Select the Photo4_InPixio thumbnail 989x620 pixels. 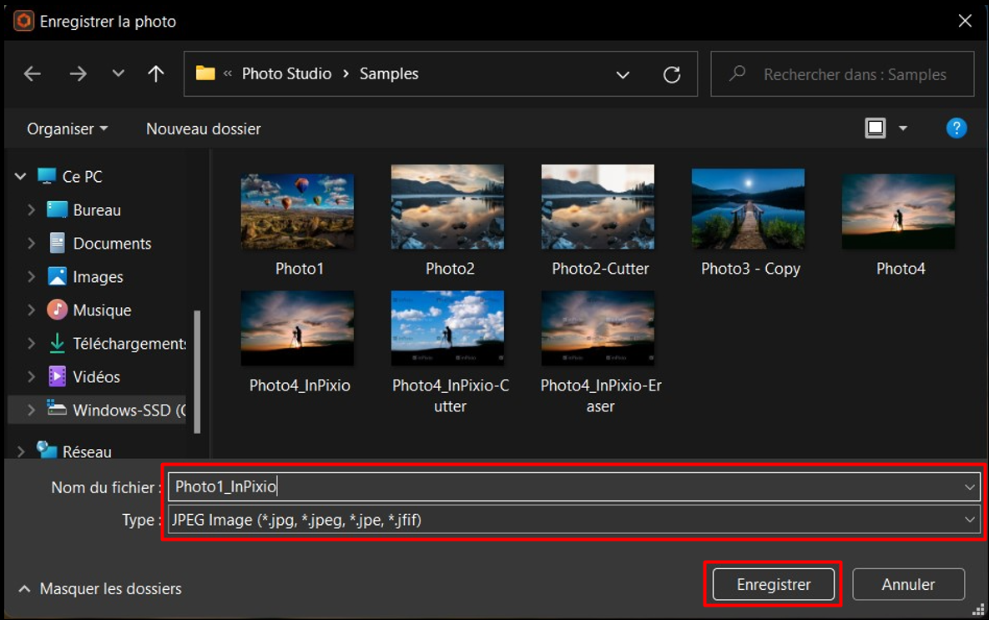click(x=297, y=328)
